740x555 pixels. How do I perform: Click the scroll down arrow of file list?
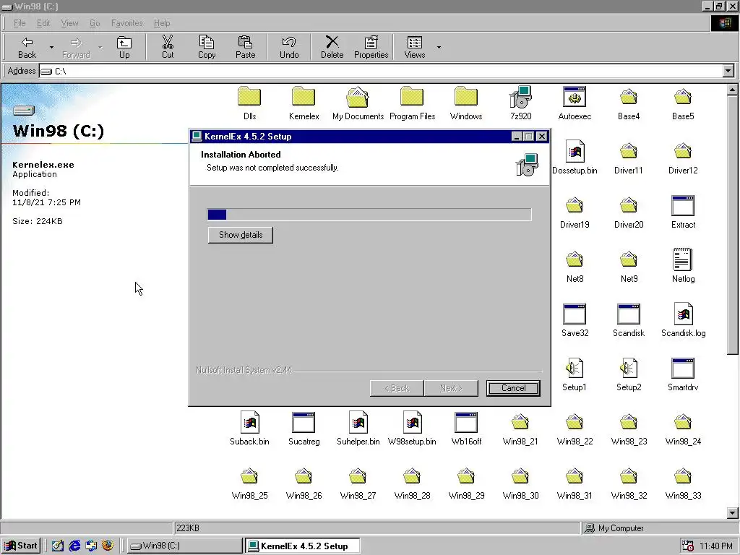tap(733, 513)
